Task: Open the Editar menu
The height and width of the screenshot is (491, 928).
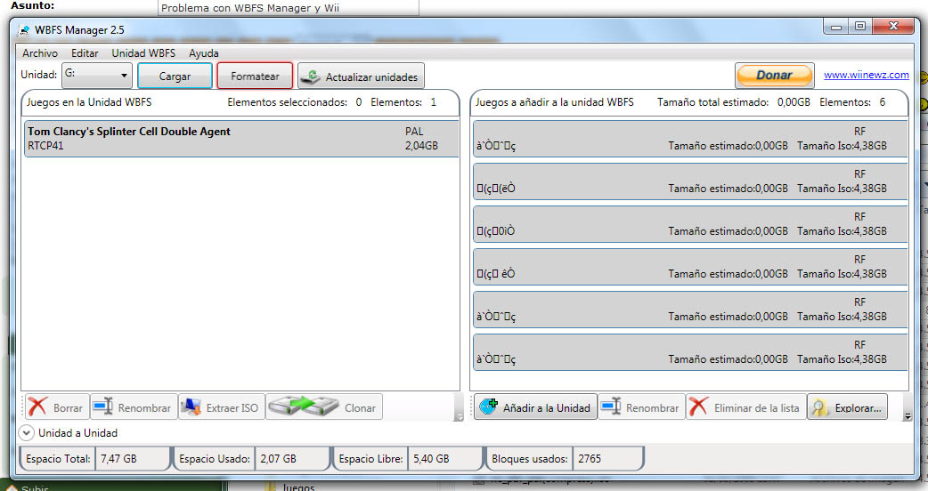Action: click(85, 53)
